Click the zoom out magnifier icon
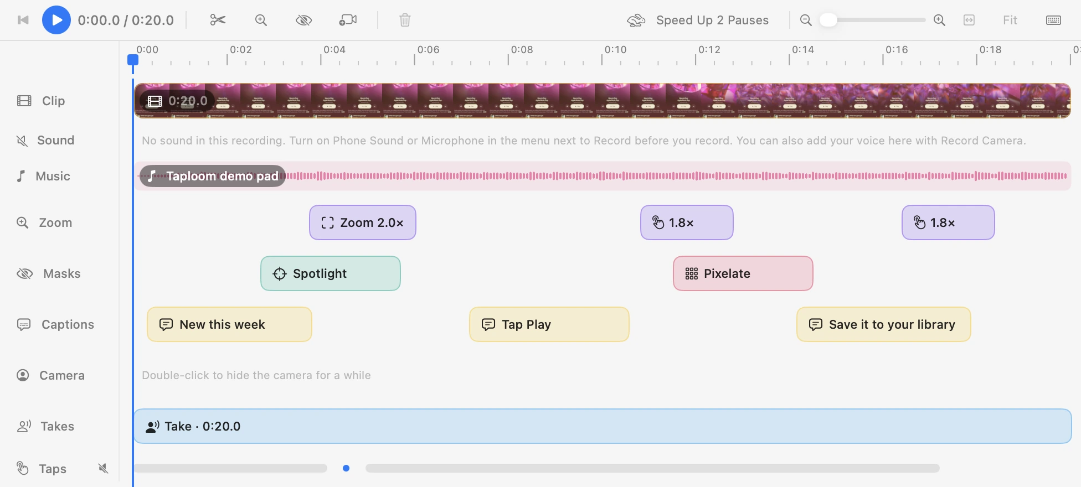Viewport: 1081px width, 487px height. [806, 20]
